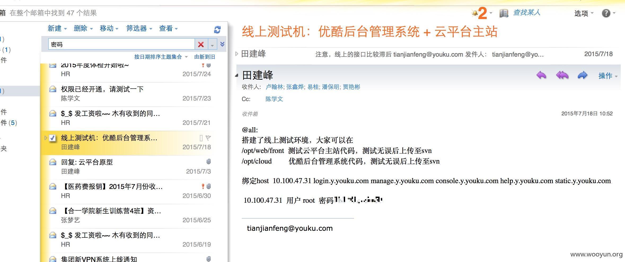
Task: Click category box on 线上测试机 message
Action: pos(201,138)
